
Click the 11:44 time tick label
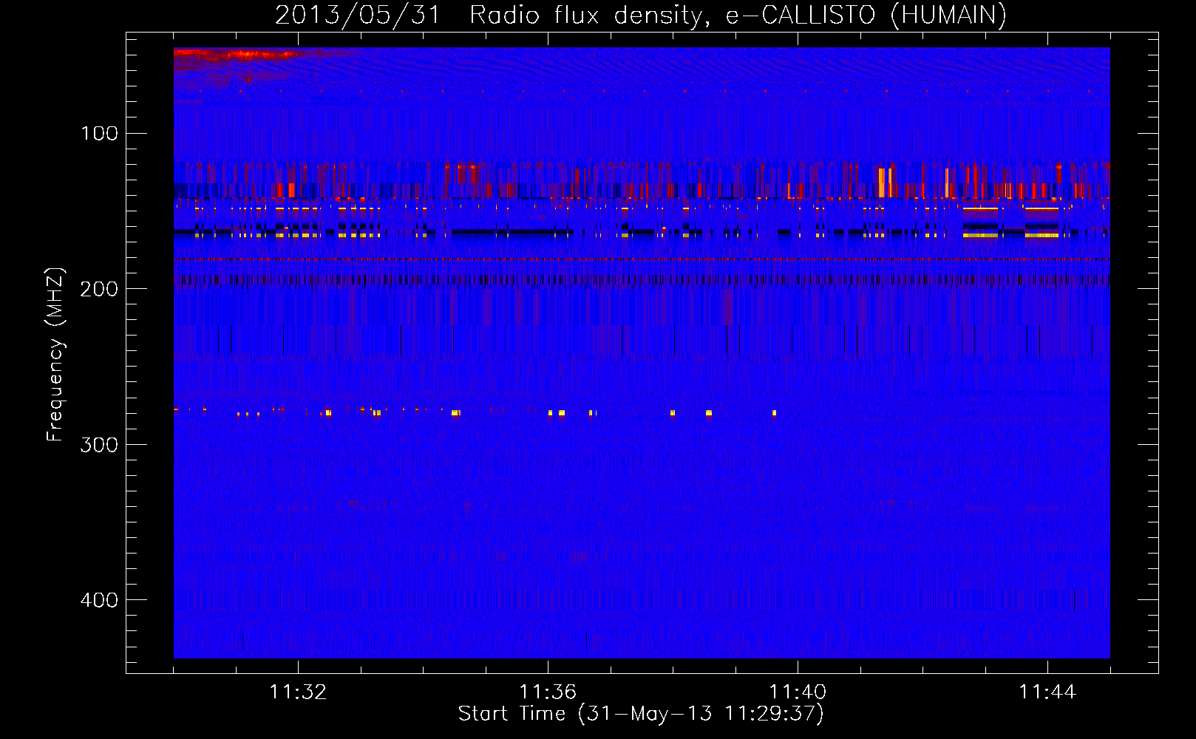point(1047,692)
